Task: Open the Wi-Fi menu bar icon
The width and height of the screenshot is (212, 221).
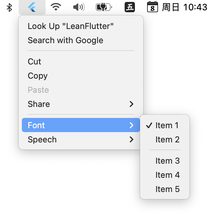Action: click(56, 7)
